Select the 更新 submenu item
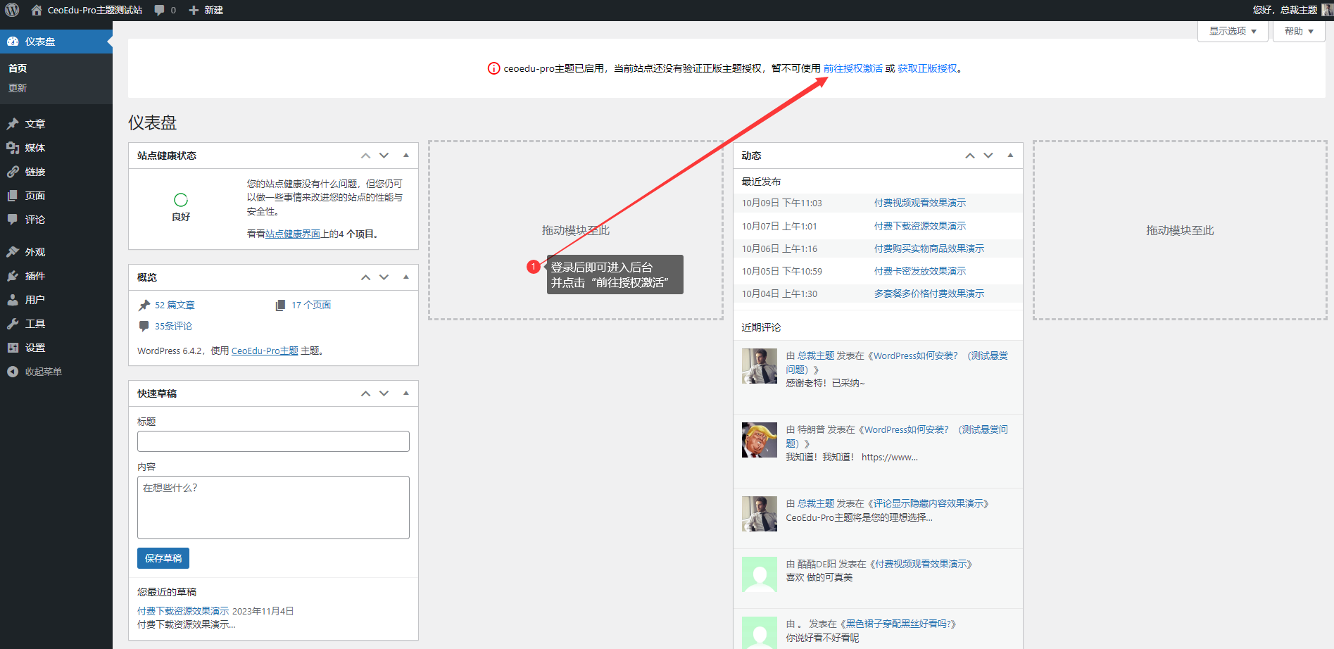Image resolution: width=1334 pixels, height=649 pixels. point(18,88)
